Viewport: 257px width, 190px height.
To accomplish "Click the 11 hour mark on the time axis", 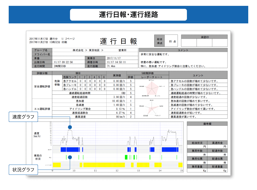I will pyautogui.click(x=95, y=170).
